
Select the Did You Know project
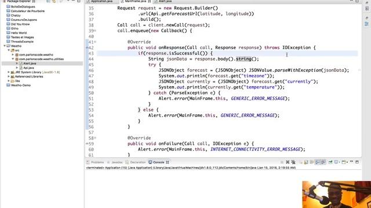click(x=20, y=24)
